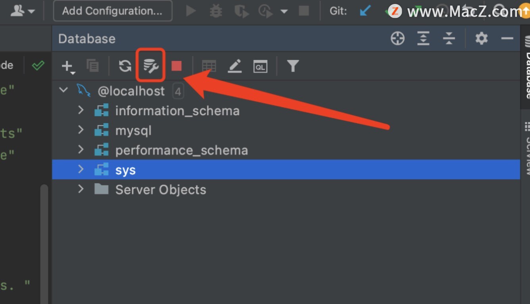The width and height of the screenshot is (530, 304).
Task: Open the profiler dropdown arrow
Action: point(284,12)
